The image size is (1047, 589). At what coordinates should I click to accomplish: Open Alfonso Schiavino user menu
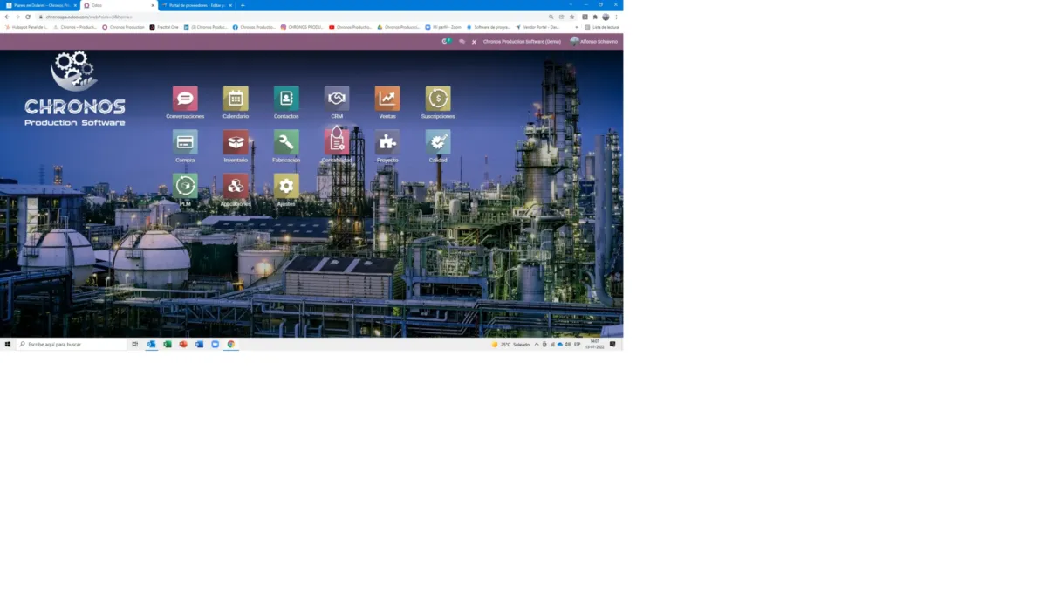click(x=593, y=41)
